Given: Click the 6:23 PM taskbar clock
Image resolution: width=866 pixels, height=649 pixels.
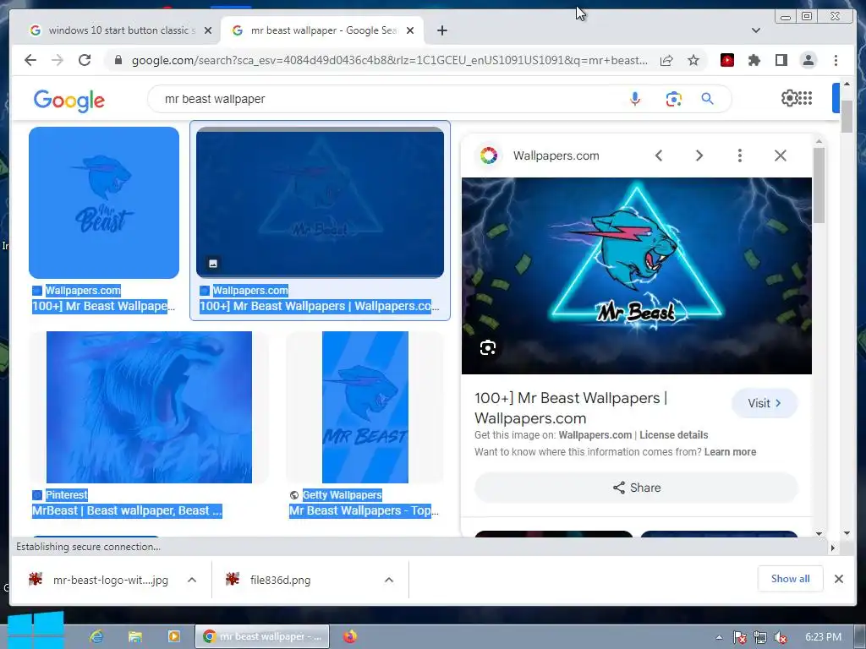Looking at the screenshot, I should click(x=823, y=637).
